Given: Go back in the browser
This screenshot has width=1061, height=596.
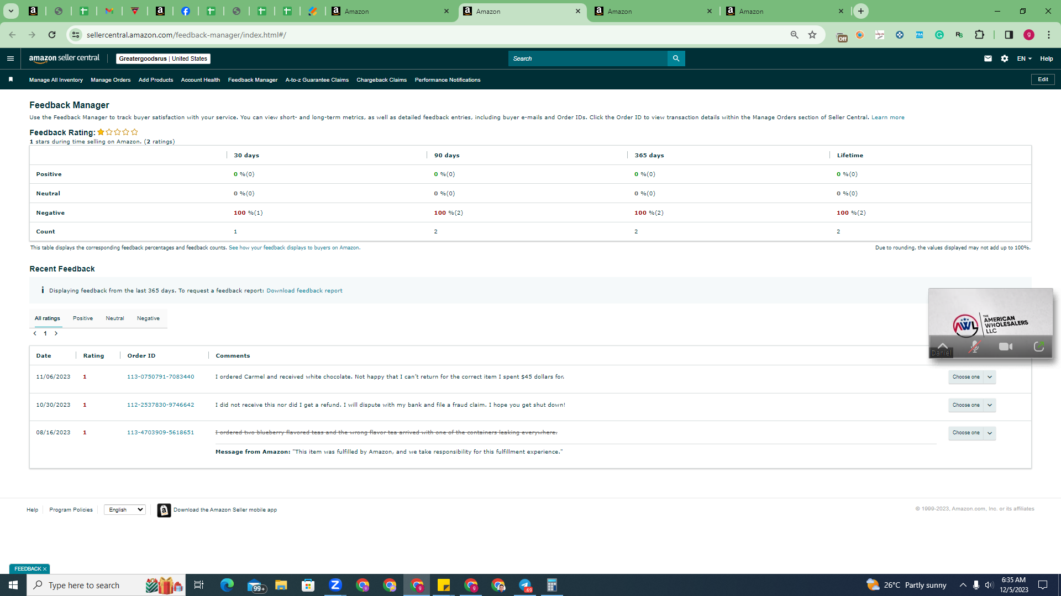Looking at the screenshot, I should click(12, 35).
